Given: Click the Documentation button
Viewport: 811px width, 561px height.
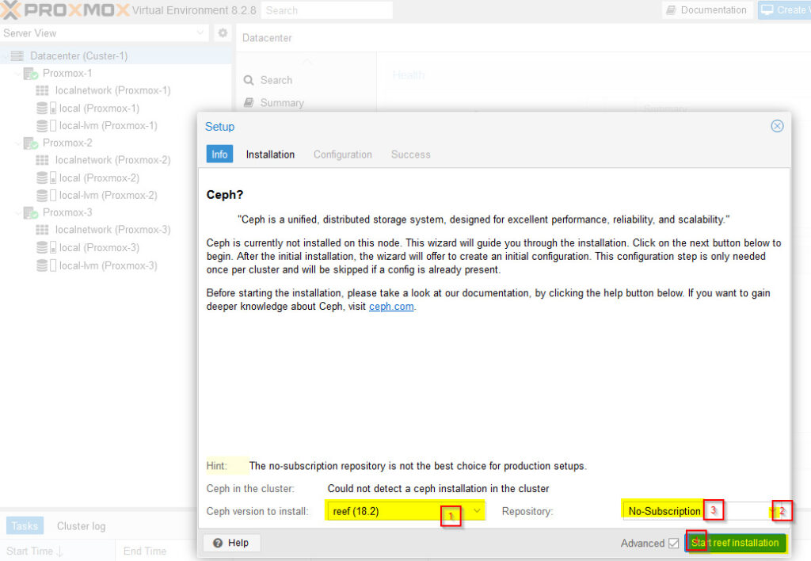Looking at the screenshot, I should [707, 10].
